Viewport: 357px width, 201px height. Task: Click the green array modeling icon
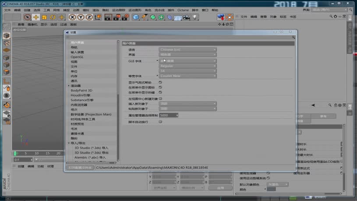click(x=161, y=17)
